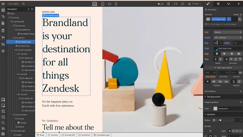Open the Style Manager tab

click(228, 4)
